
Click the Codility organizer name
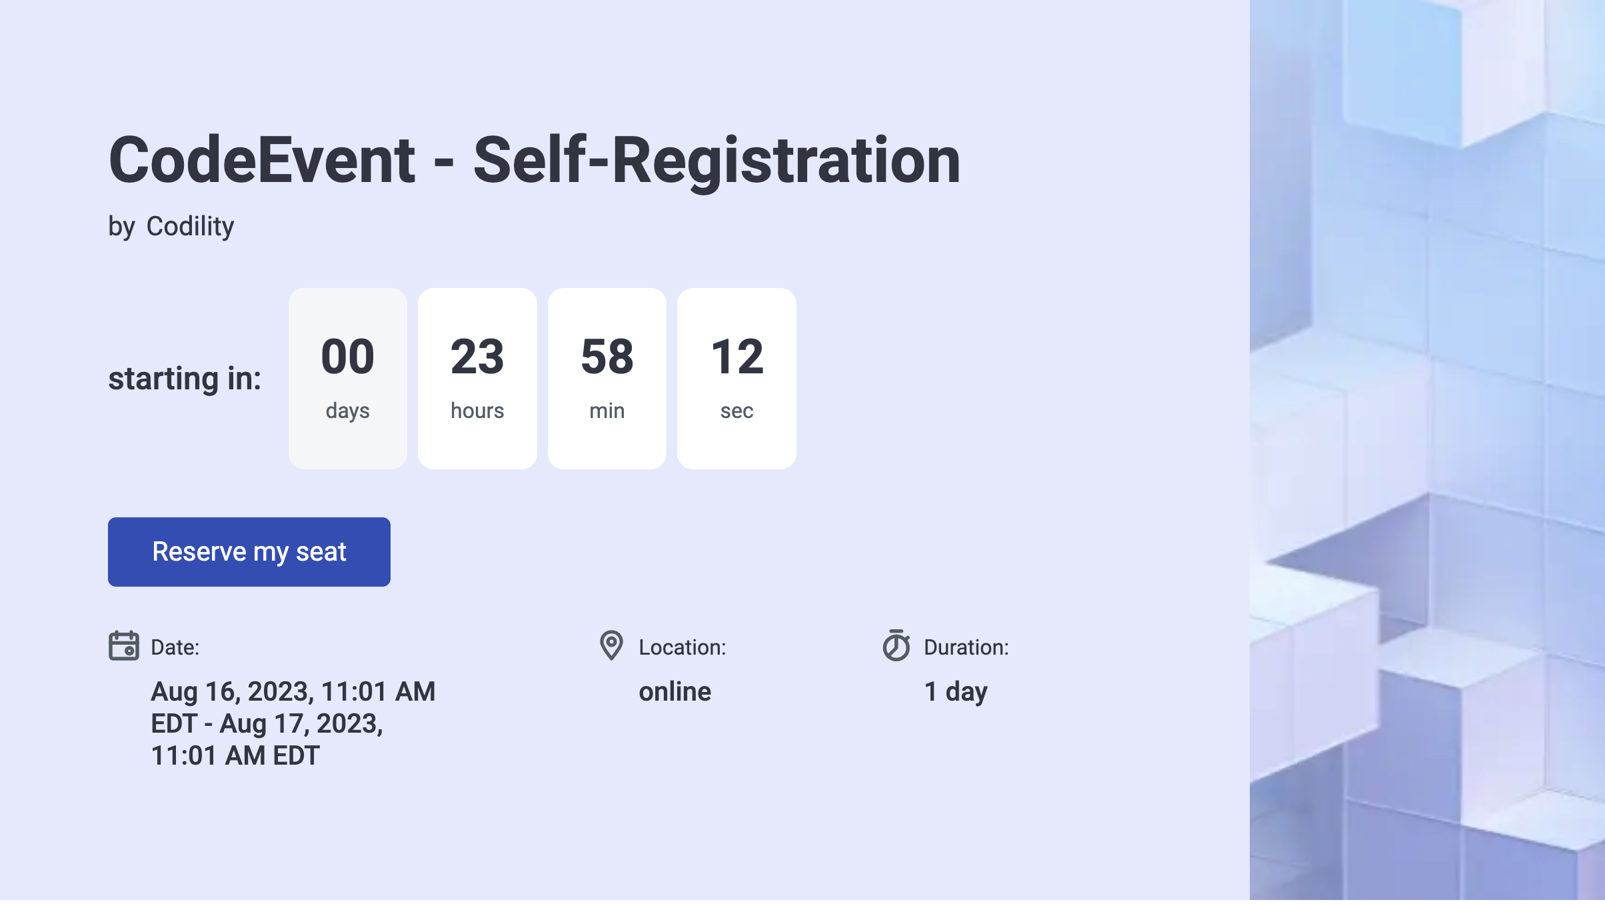coord(190,227)
